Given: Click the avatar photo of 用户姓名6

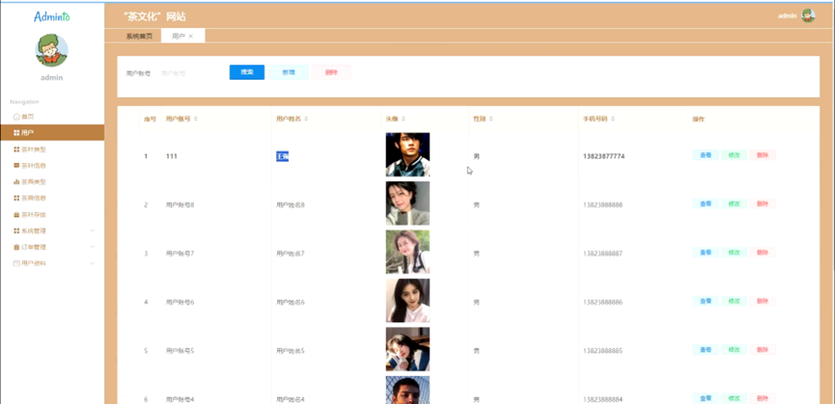Looking at the screenshot, I should click(407, 300).
